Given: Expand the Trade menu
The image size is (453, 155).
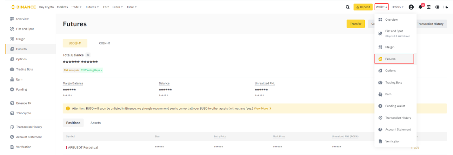Looking at the screenshot, I should pos(76,7).
